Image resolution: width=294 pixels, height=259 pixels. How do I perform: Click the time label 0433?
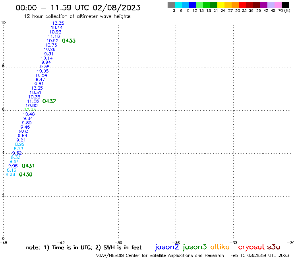pos(69,41)
